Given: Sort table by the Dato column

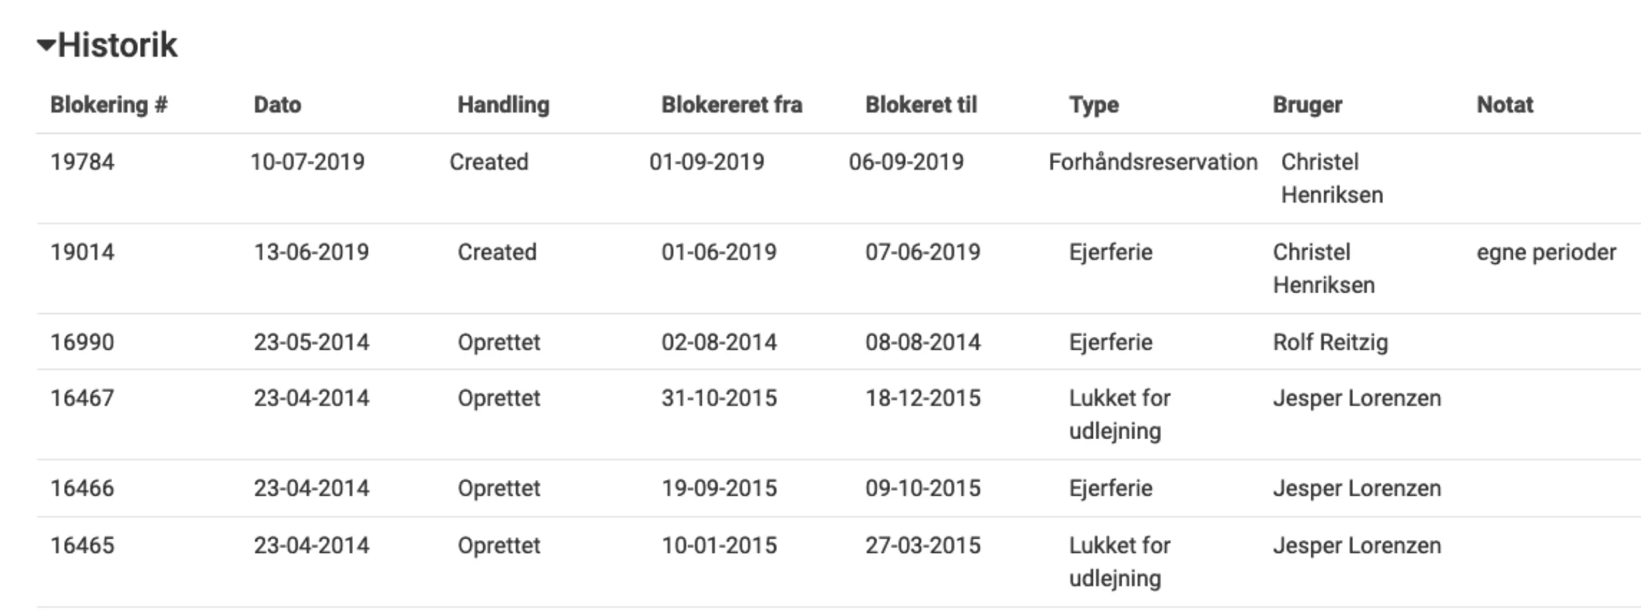Looking at the screenshot, I should point(276,104).
